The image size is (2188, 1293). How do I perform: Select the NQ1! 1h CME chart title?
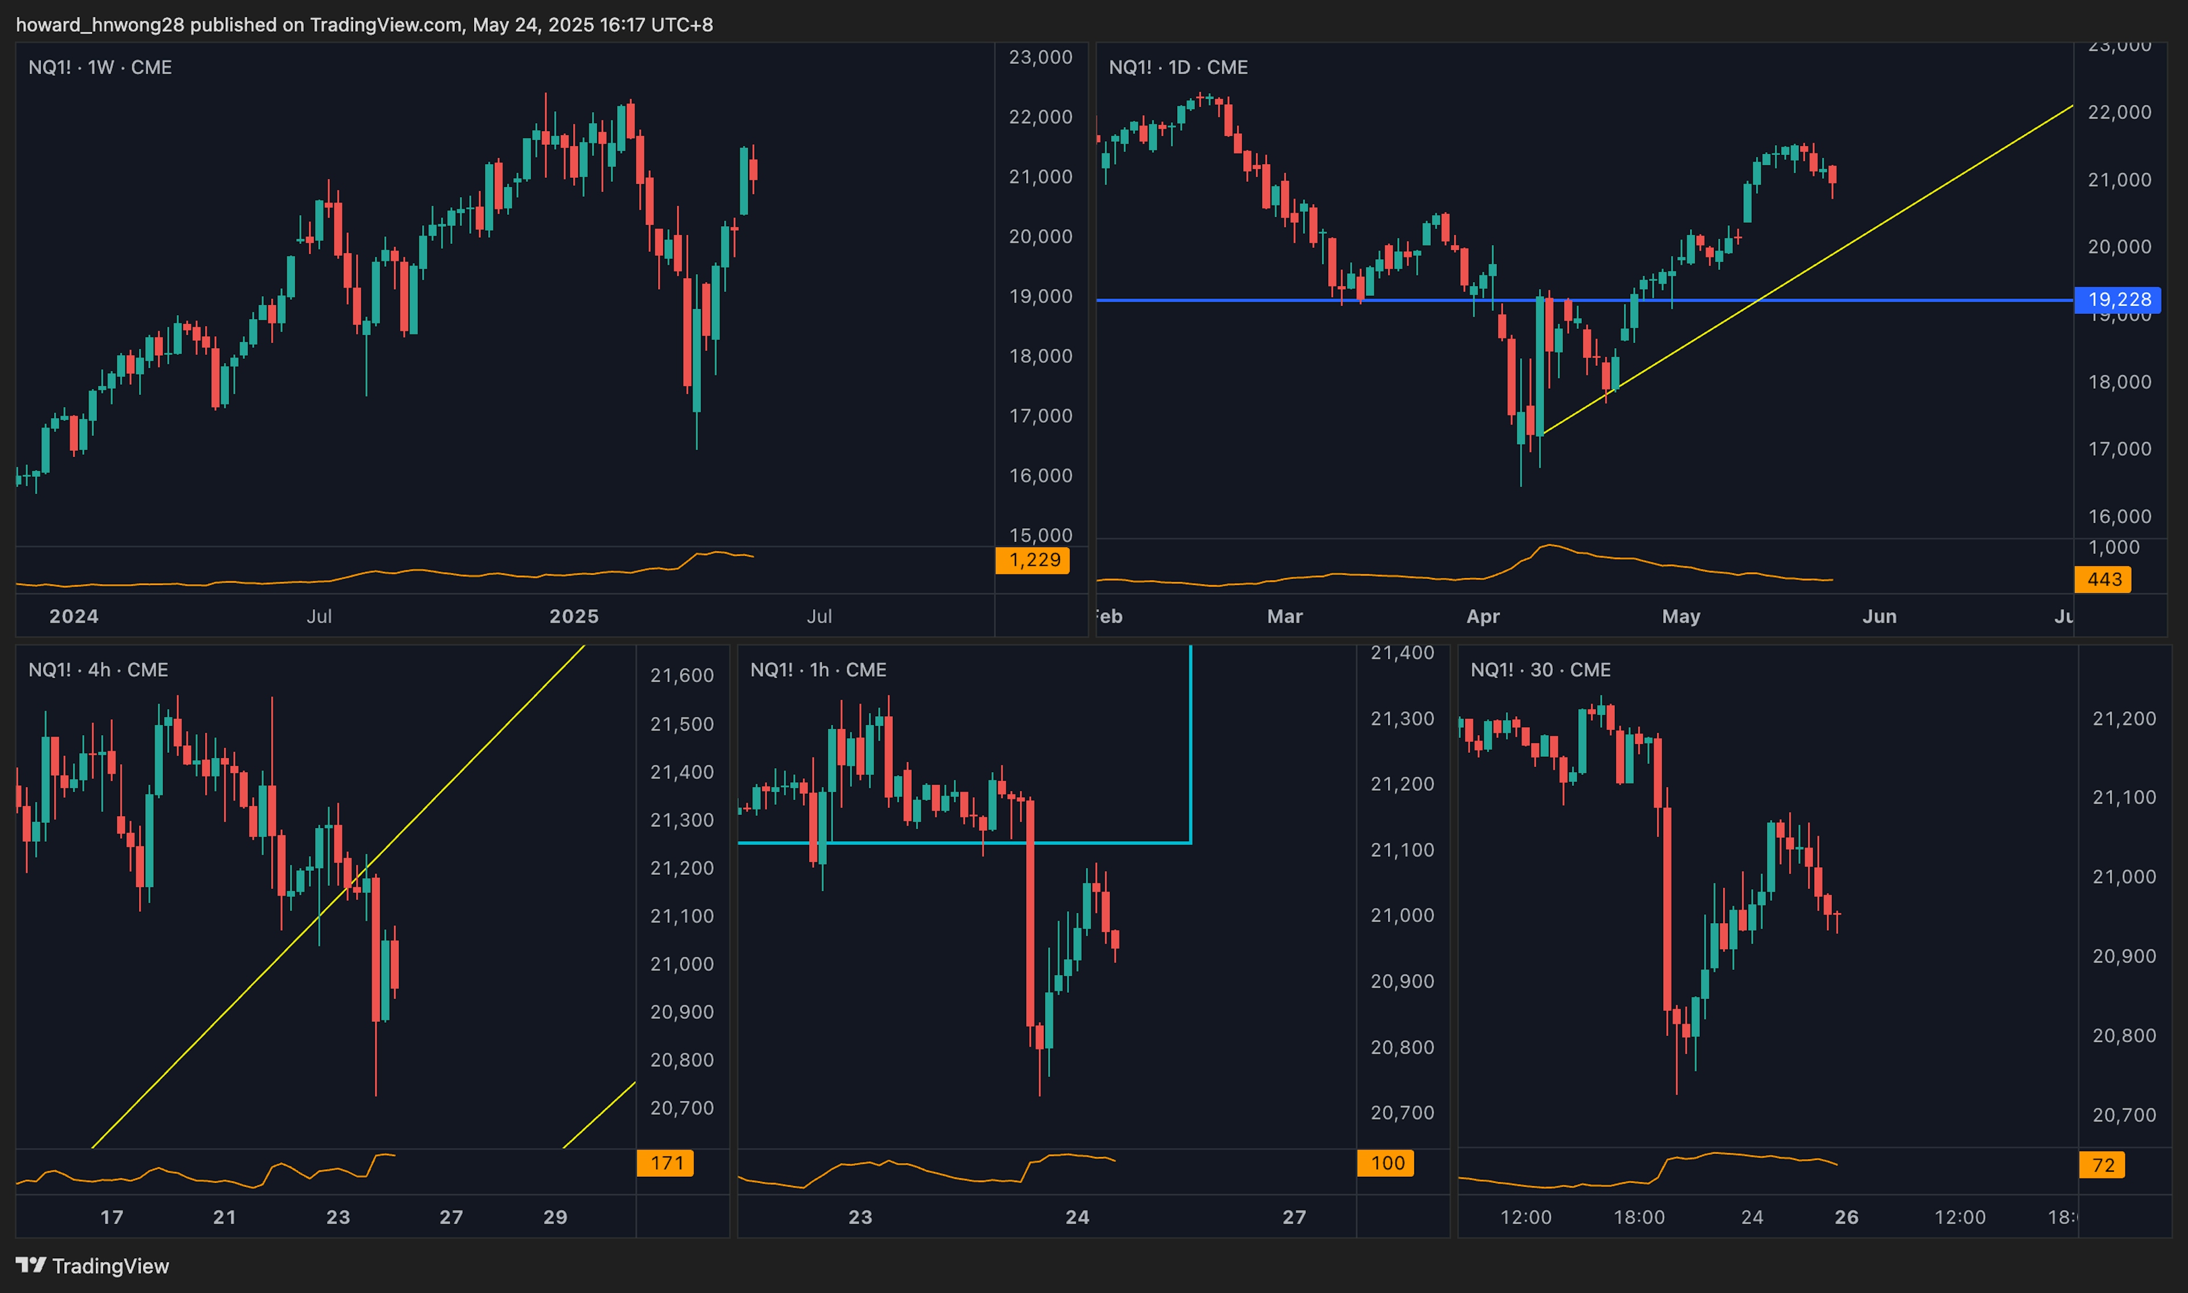(x=818, y=669)
